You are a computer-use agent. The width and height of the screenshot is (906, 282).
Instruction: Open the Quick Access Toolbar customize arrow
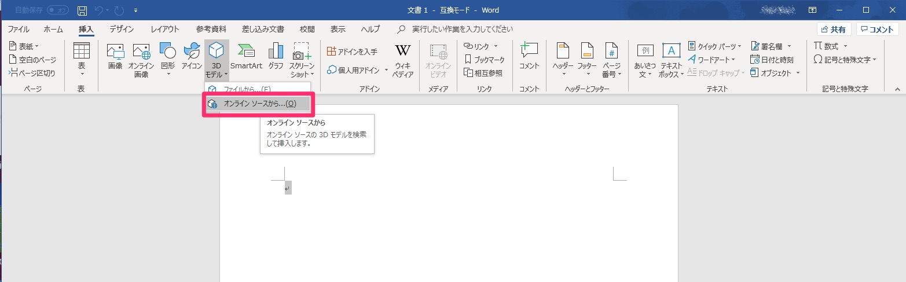135,10
